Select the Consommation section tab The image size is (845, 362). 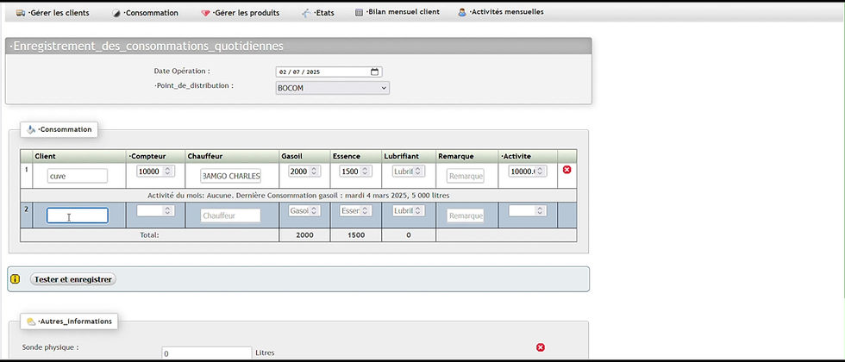click(x=59, y=129)
